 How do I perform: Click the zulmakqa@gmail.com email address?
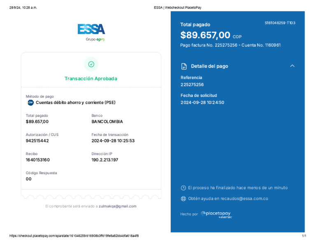pos(118,206)
